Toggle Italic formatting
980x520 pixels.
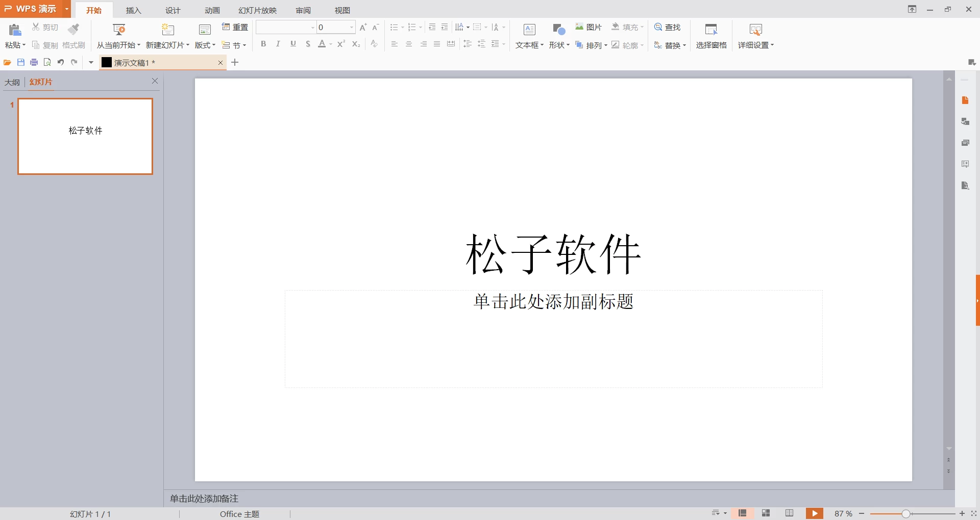[x=278, y=44]
